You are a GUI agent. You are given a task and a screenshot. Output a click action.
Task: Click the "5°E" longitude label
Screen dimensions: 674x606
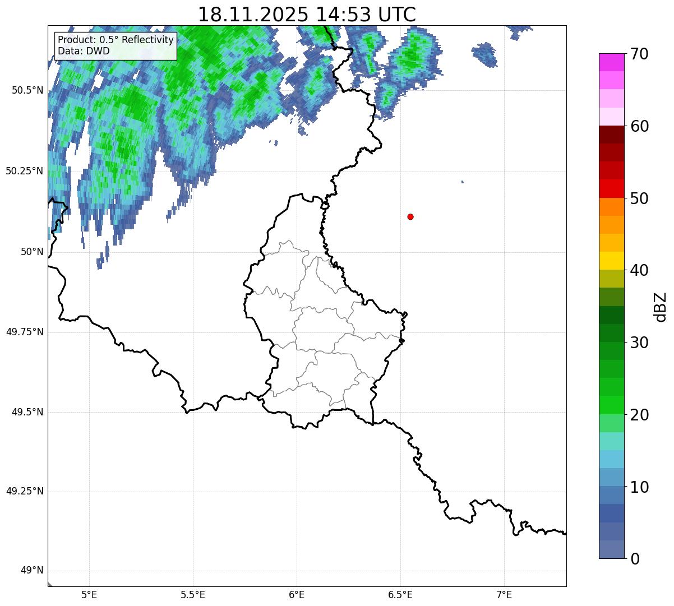[89, 595]
